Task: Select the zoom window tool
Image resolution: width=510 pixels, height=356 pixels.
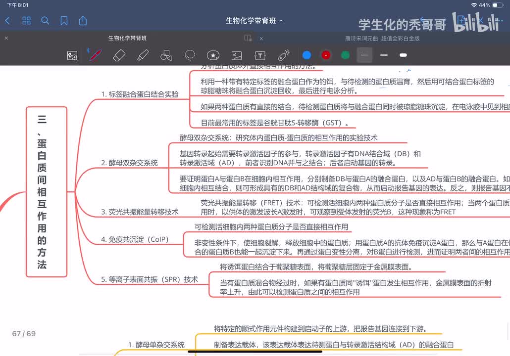Action: [72, 55]
